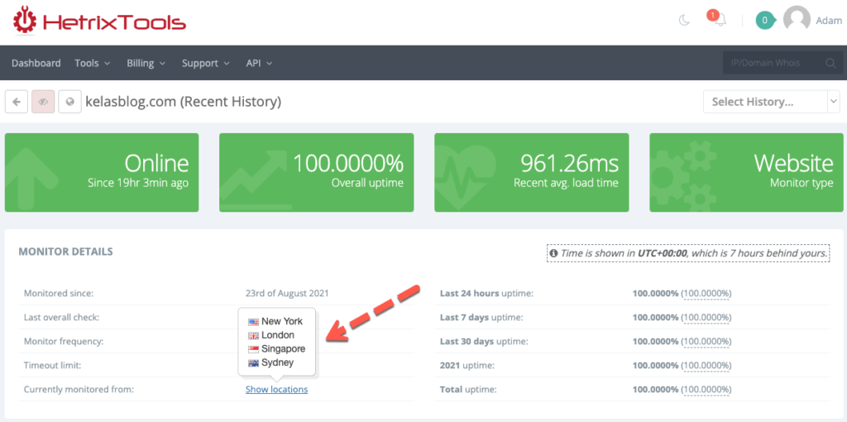
Task: Go to Dashboard
Action: click(36, 63)
